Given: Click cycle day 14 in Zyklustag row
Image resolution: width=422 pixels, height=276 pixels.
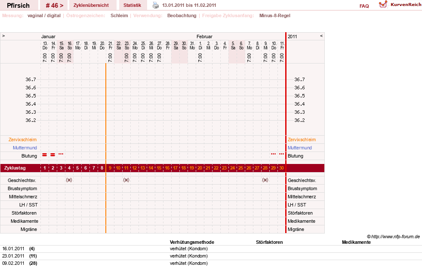Looking at the screenshot, I should coord(151,168).
